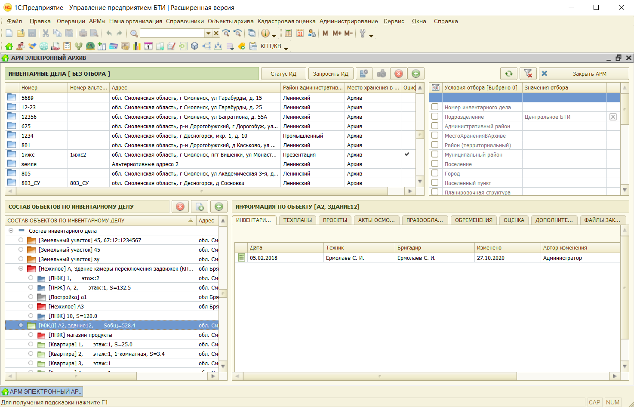This screenshot has height=407, width=634.
Task: Open the 'Операции' menu
Action: [x=71, y=21]
